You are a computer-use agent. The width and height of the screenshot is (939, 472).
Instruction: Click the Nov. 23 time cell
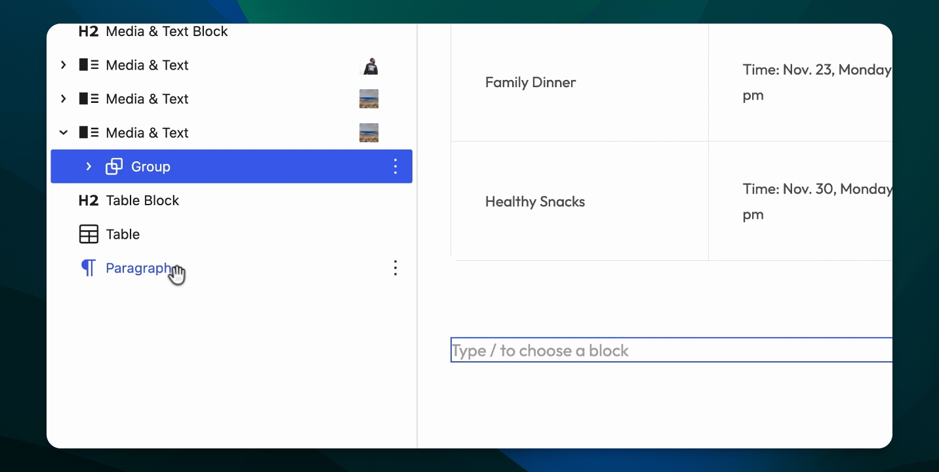click(801, 82)
